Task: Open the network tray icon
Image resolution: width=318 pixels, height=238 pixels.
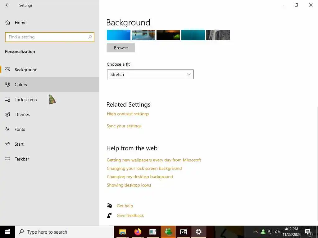Action: click(270, 232)
